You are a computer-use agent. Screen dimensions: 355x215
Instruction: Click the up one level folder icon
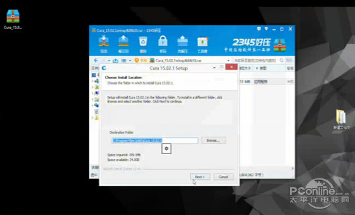[115, 61]
